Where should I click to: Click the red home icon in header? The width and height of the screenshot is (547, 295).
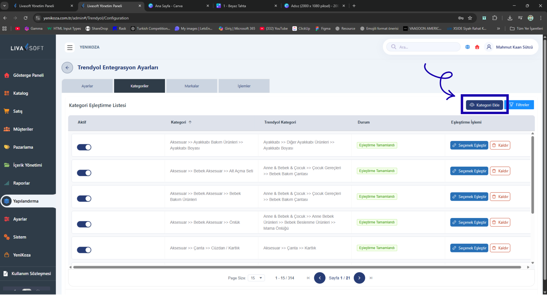477,47
